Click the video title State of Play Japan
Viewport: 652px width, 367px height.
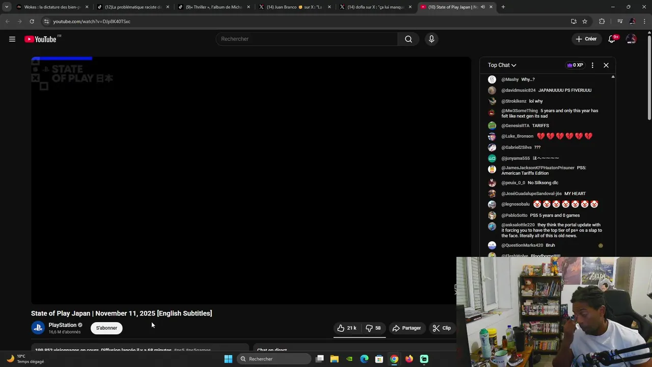121,313
